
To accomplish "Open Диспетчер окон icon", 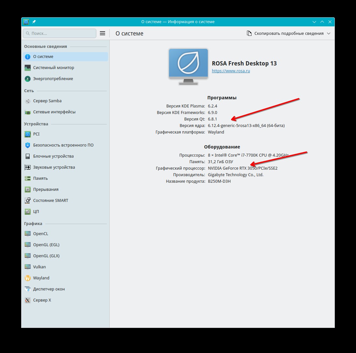I will tap(27, 289).
